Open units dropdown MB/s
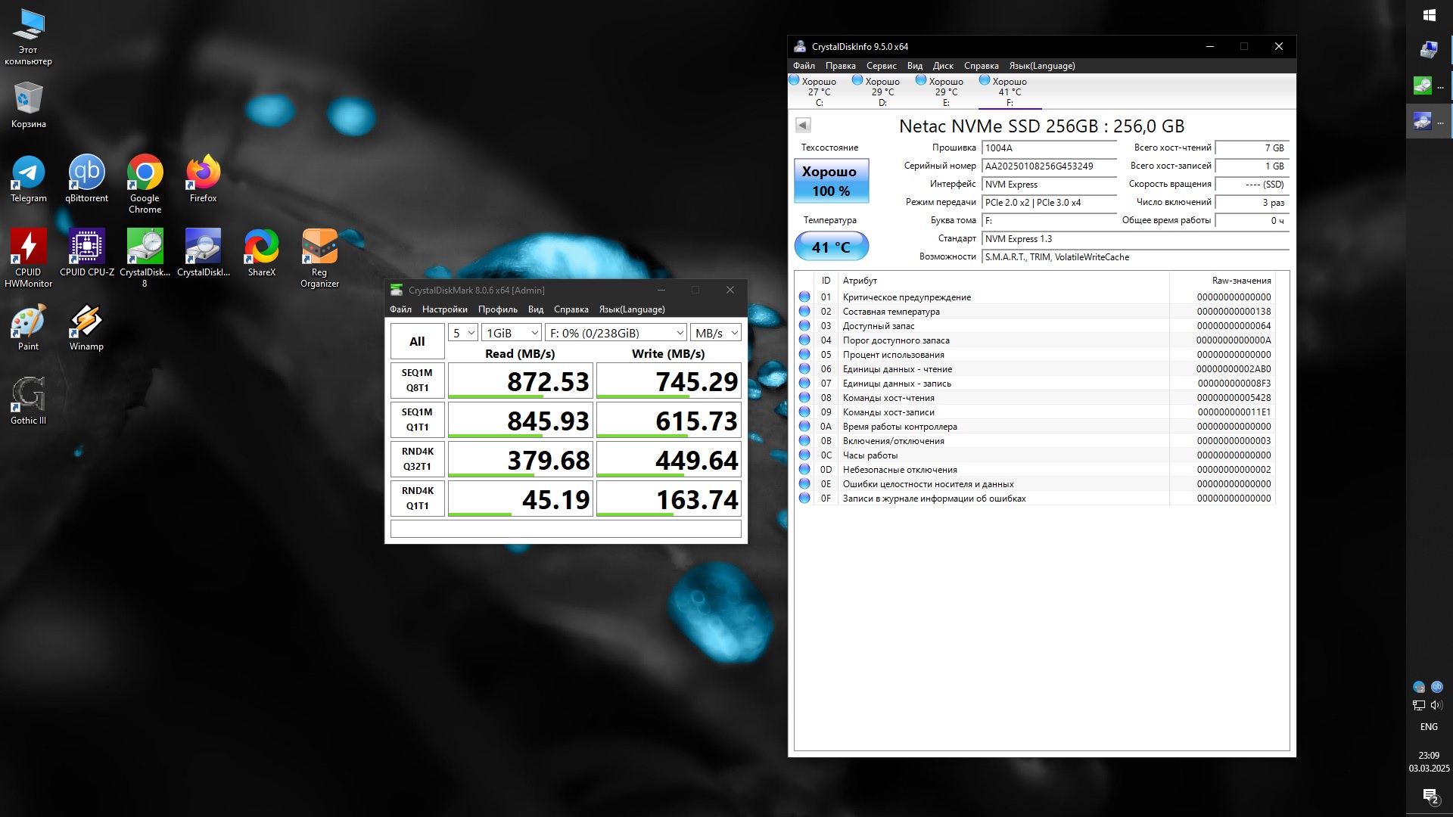The image size is (1453, 817). pyautogui.click(x=716, y=333)
